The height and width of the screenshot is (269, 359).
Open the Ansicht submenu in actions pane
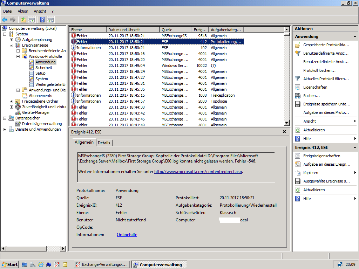(310, 121)
